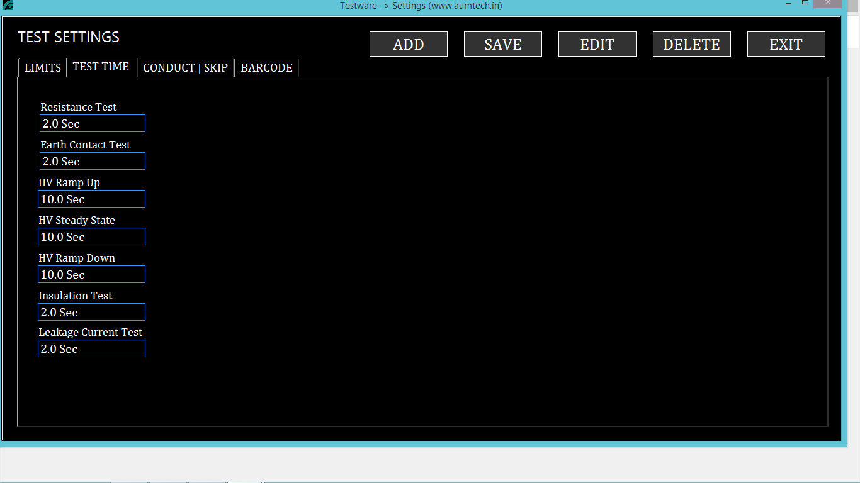
Task: Minimize the Testware Settings window
Action: coord(788,4)
